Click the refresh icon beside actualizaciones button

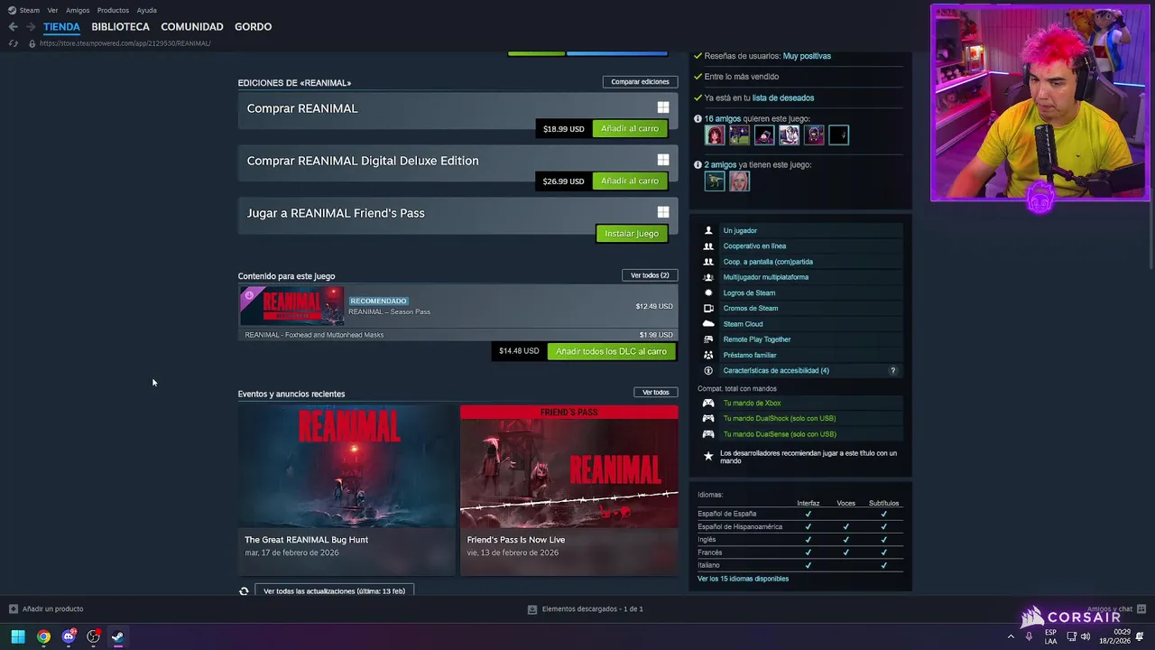tap(244, 591)
